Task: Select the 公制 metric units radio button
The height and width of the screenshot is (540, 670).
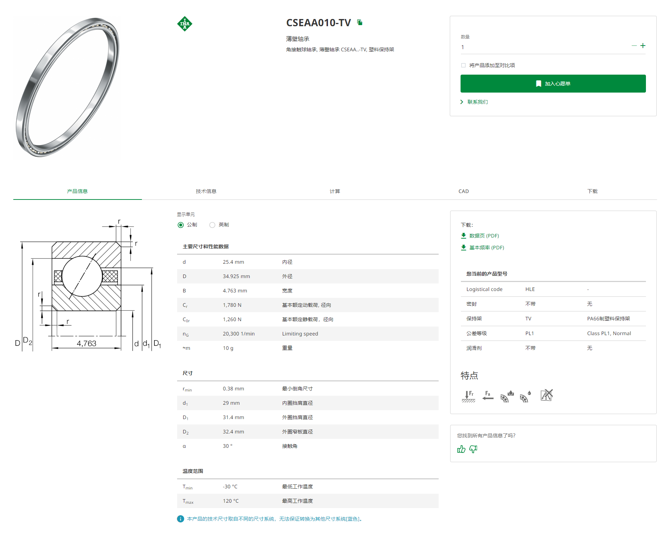Action: (181, 225)
